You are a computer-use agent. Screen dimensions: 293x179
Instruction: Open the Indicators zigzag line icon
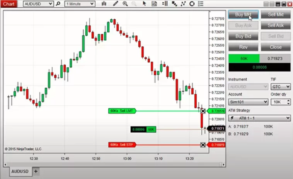183,4
